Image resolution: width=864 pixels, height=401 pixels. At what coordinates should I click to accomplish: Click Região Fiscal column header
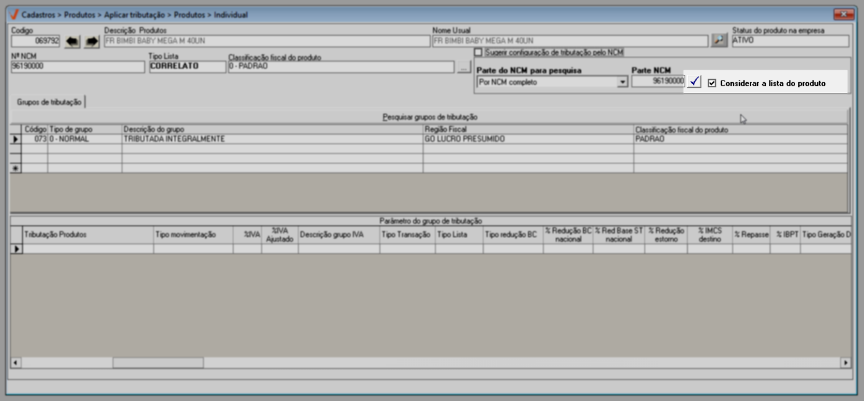(x=528, y=130)
